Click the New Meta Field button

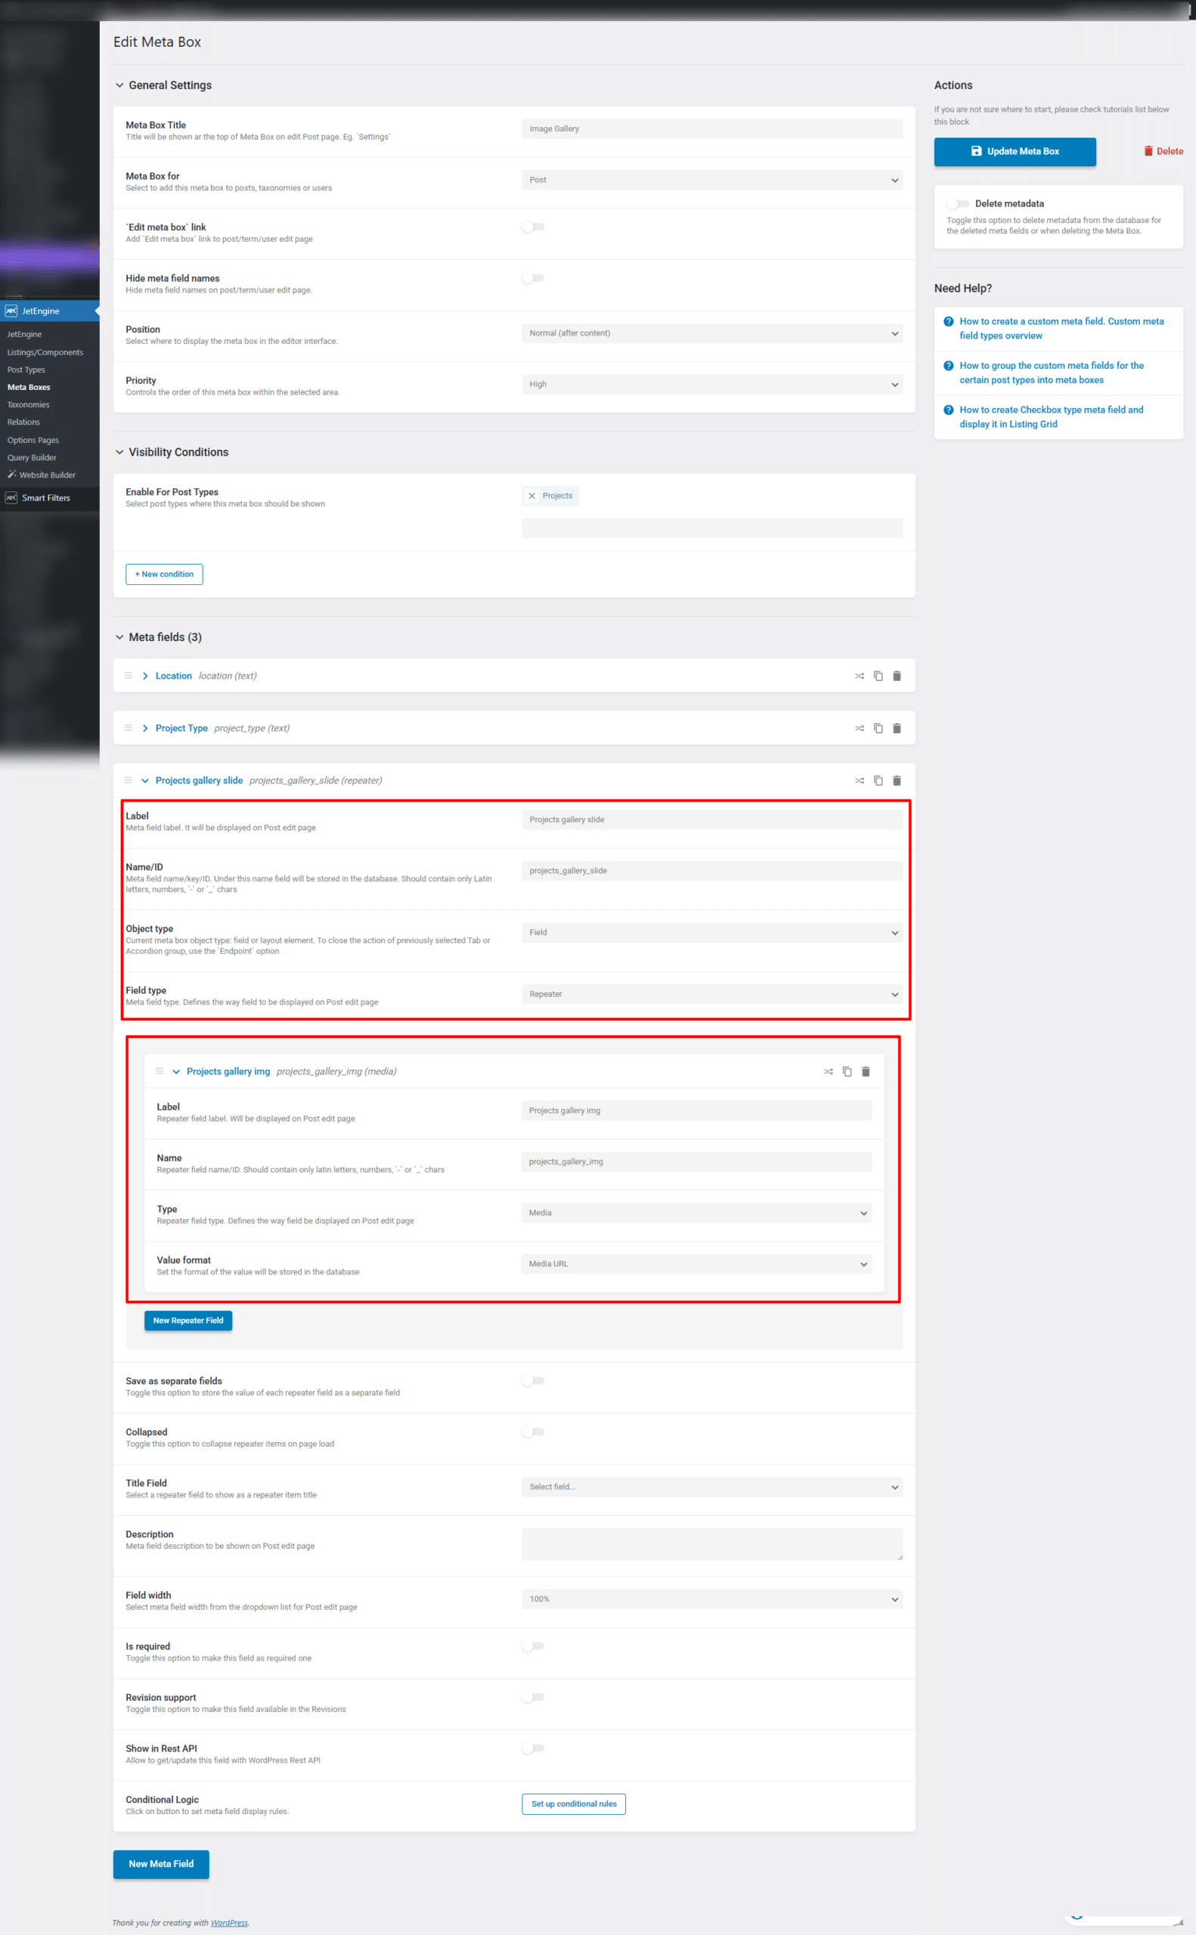(x=161, y=1864)
